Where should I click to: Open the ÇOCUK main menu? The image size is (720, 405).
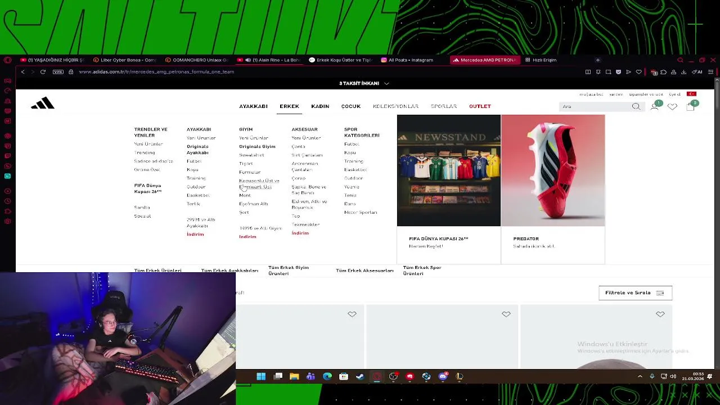[x=351, y=106]
